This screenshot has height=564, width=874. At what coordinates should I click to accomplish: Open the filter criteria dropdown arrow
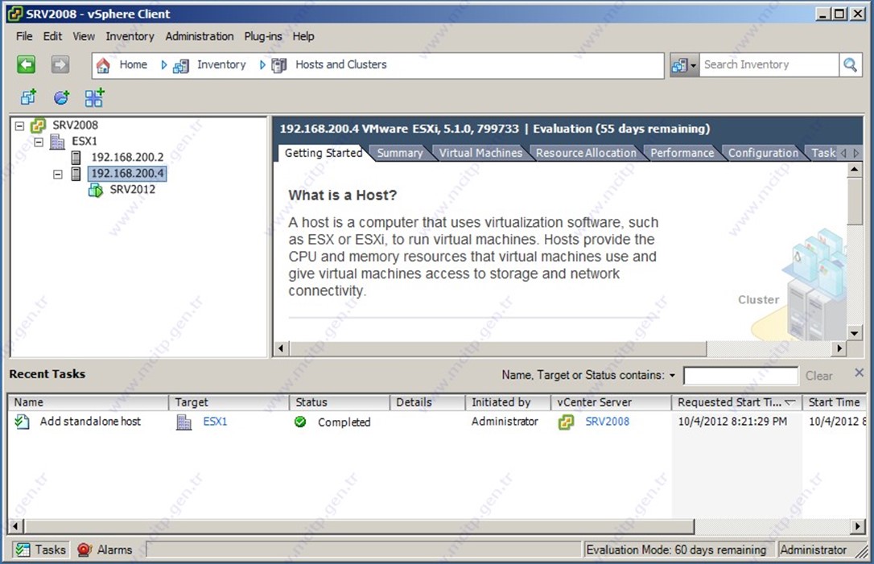672,376
